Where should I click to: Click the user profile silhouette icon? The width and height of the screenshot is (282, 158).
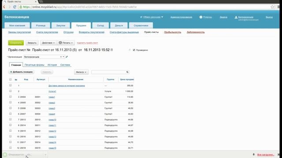click(236, 17)
